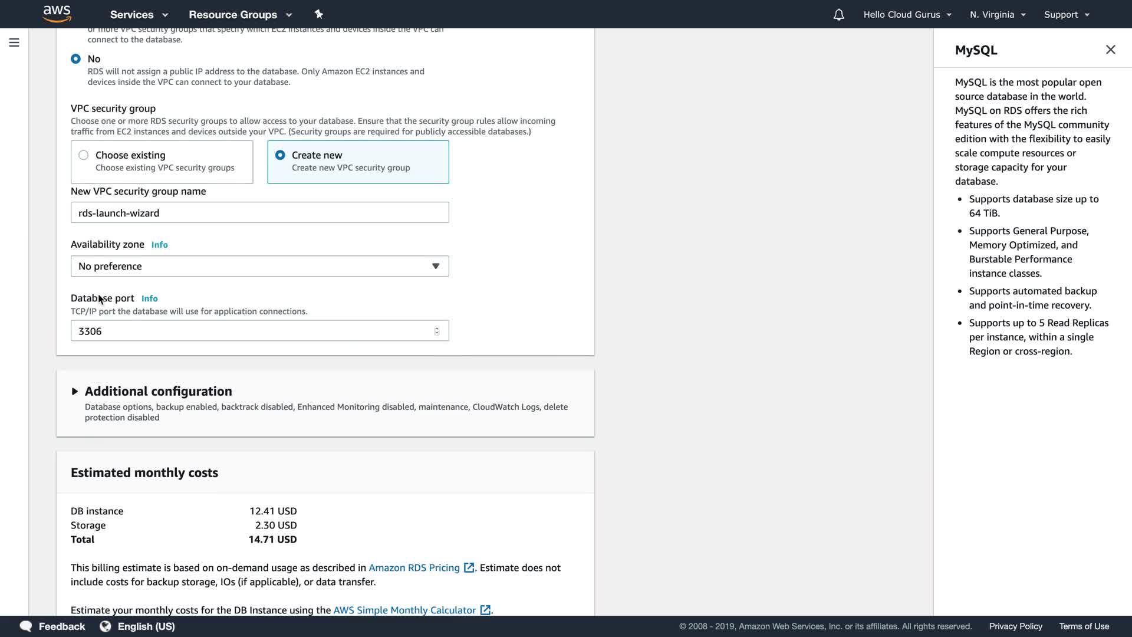The height and width of the screenshot is (637, 1132).
Task: Click the Amazon RDS Pricing external link icon
Action: click(x=469, y=567)
